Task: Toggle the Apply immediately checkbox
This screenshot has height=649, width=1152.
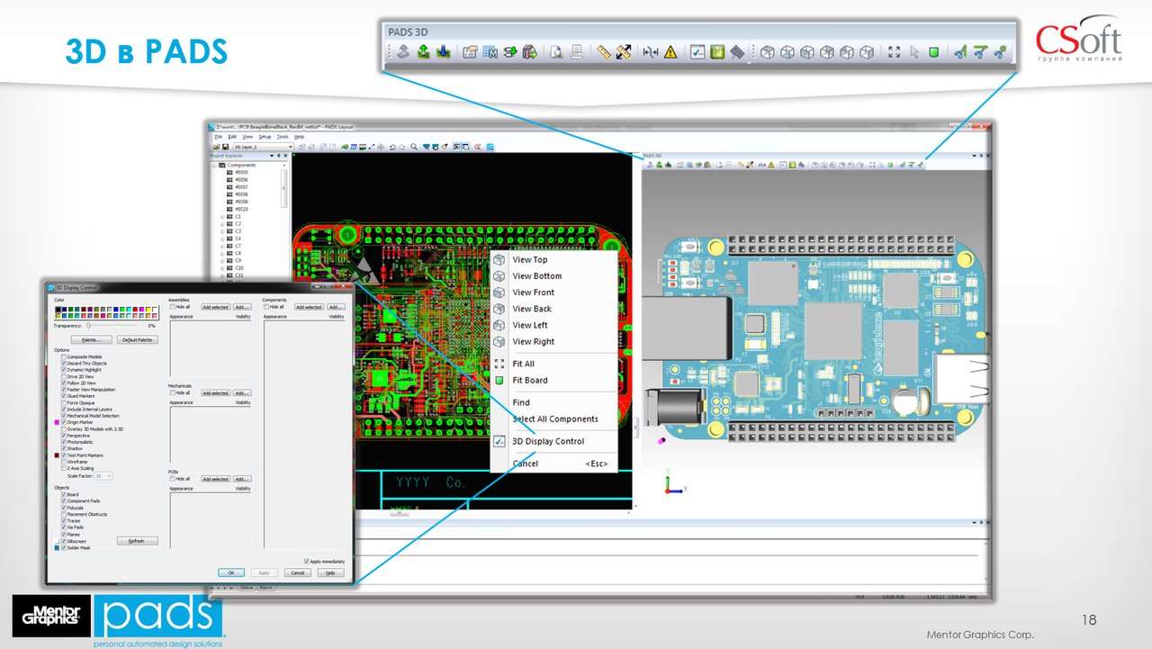Action: click(307, 561)
